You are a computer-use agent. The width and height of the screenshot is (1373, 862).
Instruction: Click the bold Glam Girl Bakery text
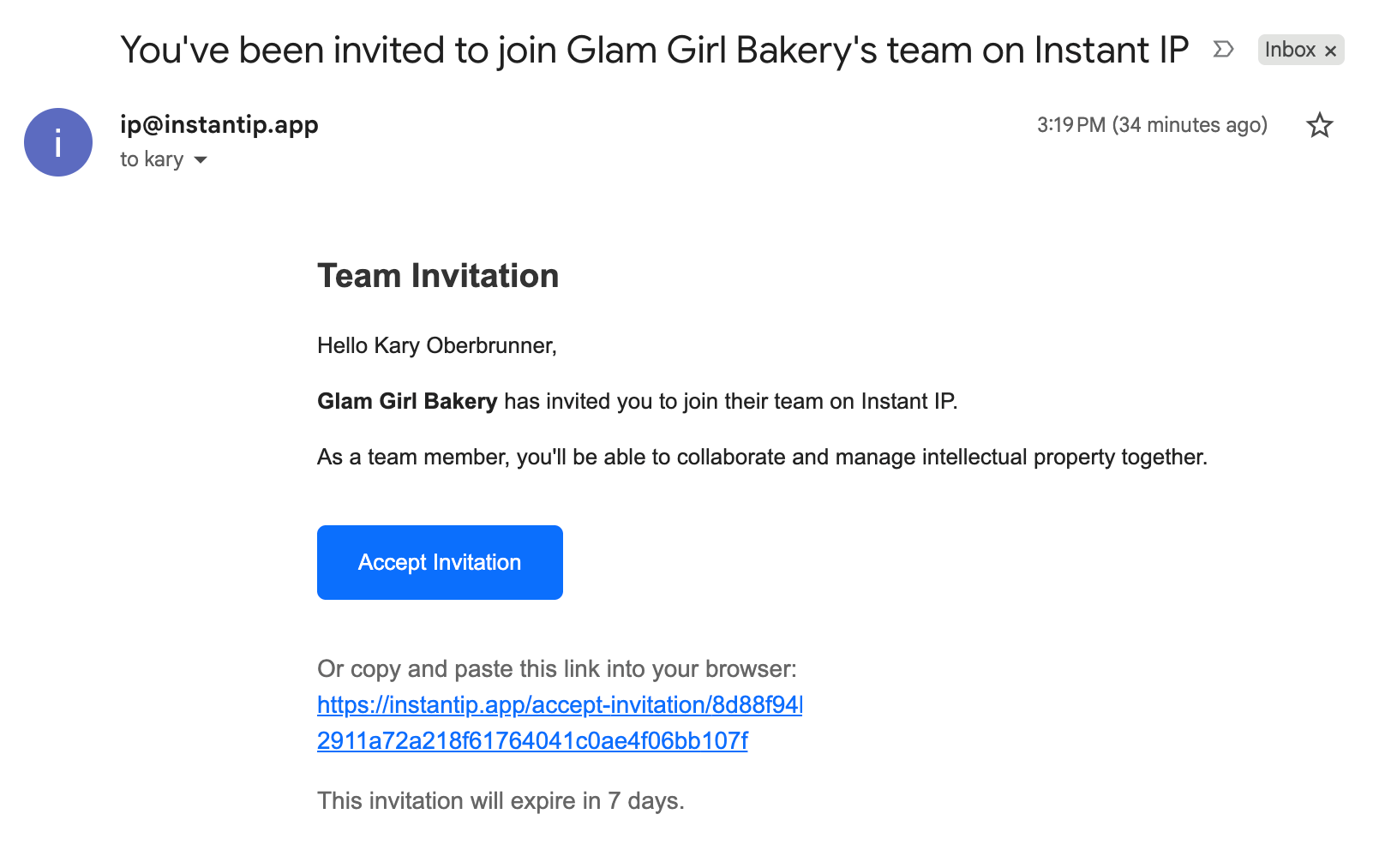tap(407, 401)
